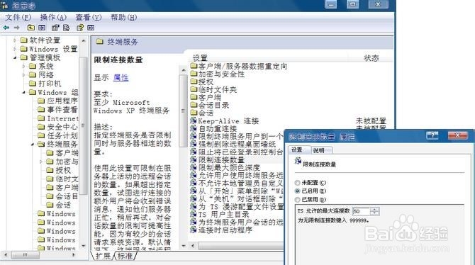This screenshot has width=475, height=265.
Task: Go up one level with the folder icon
Action: (x=31, y=28)
